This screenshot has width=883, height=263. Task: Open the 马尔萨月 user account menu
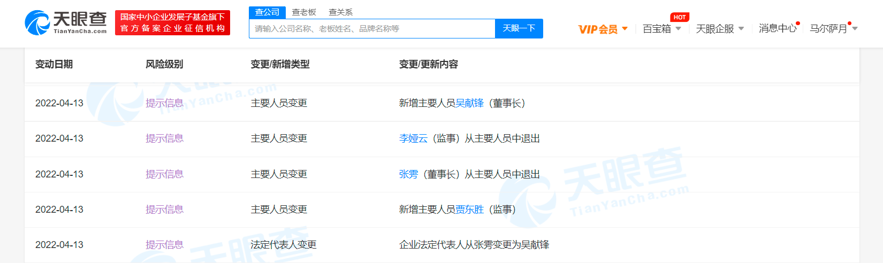[833, 28]
